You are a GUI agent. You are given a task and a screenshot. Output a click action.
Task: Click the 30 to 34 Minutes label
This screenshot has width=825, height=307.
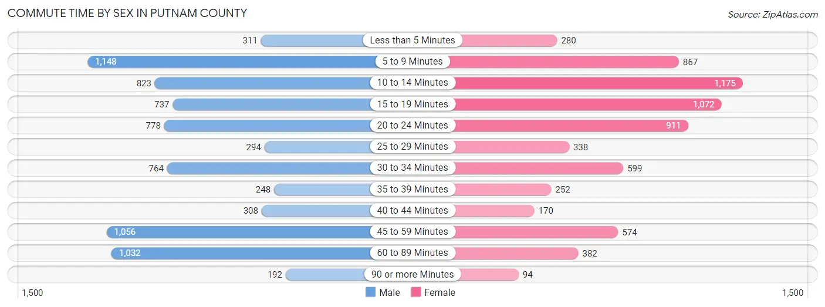412,168
